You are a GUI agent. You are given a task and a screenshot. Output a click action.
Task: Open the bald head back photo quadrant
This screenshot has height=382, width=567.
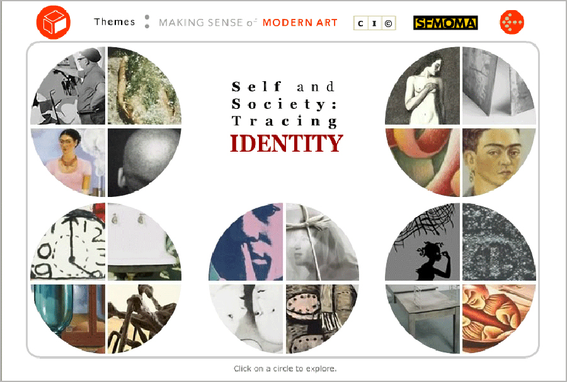coord(144,162)
